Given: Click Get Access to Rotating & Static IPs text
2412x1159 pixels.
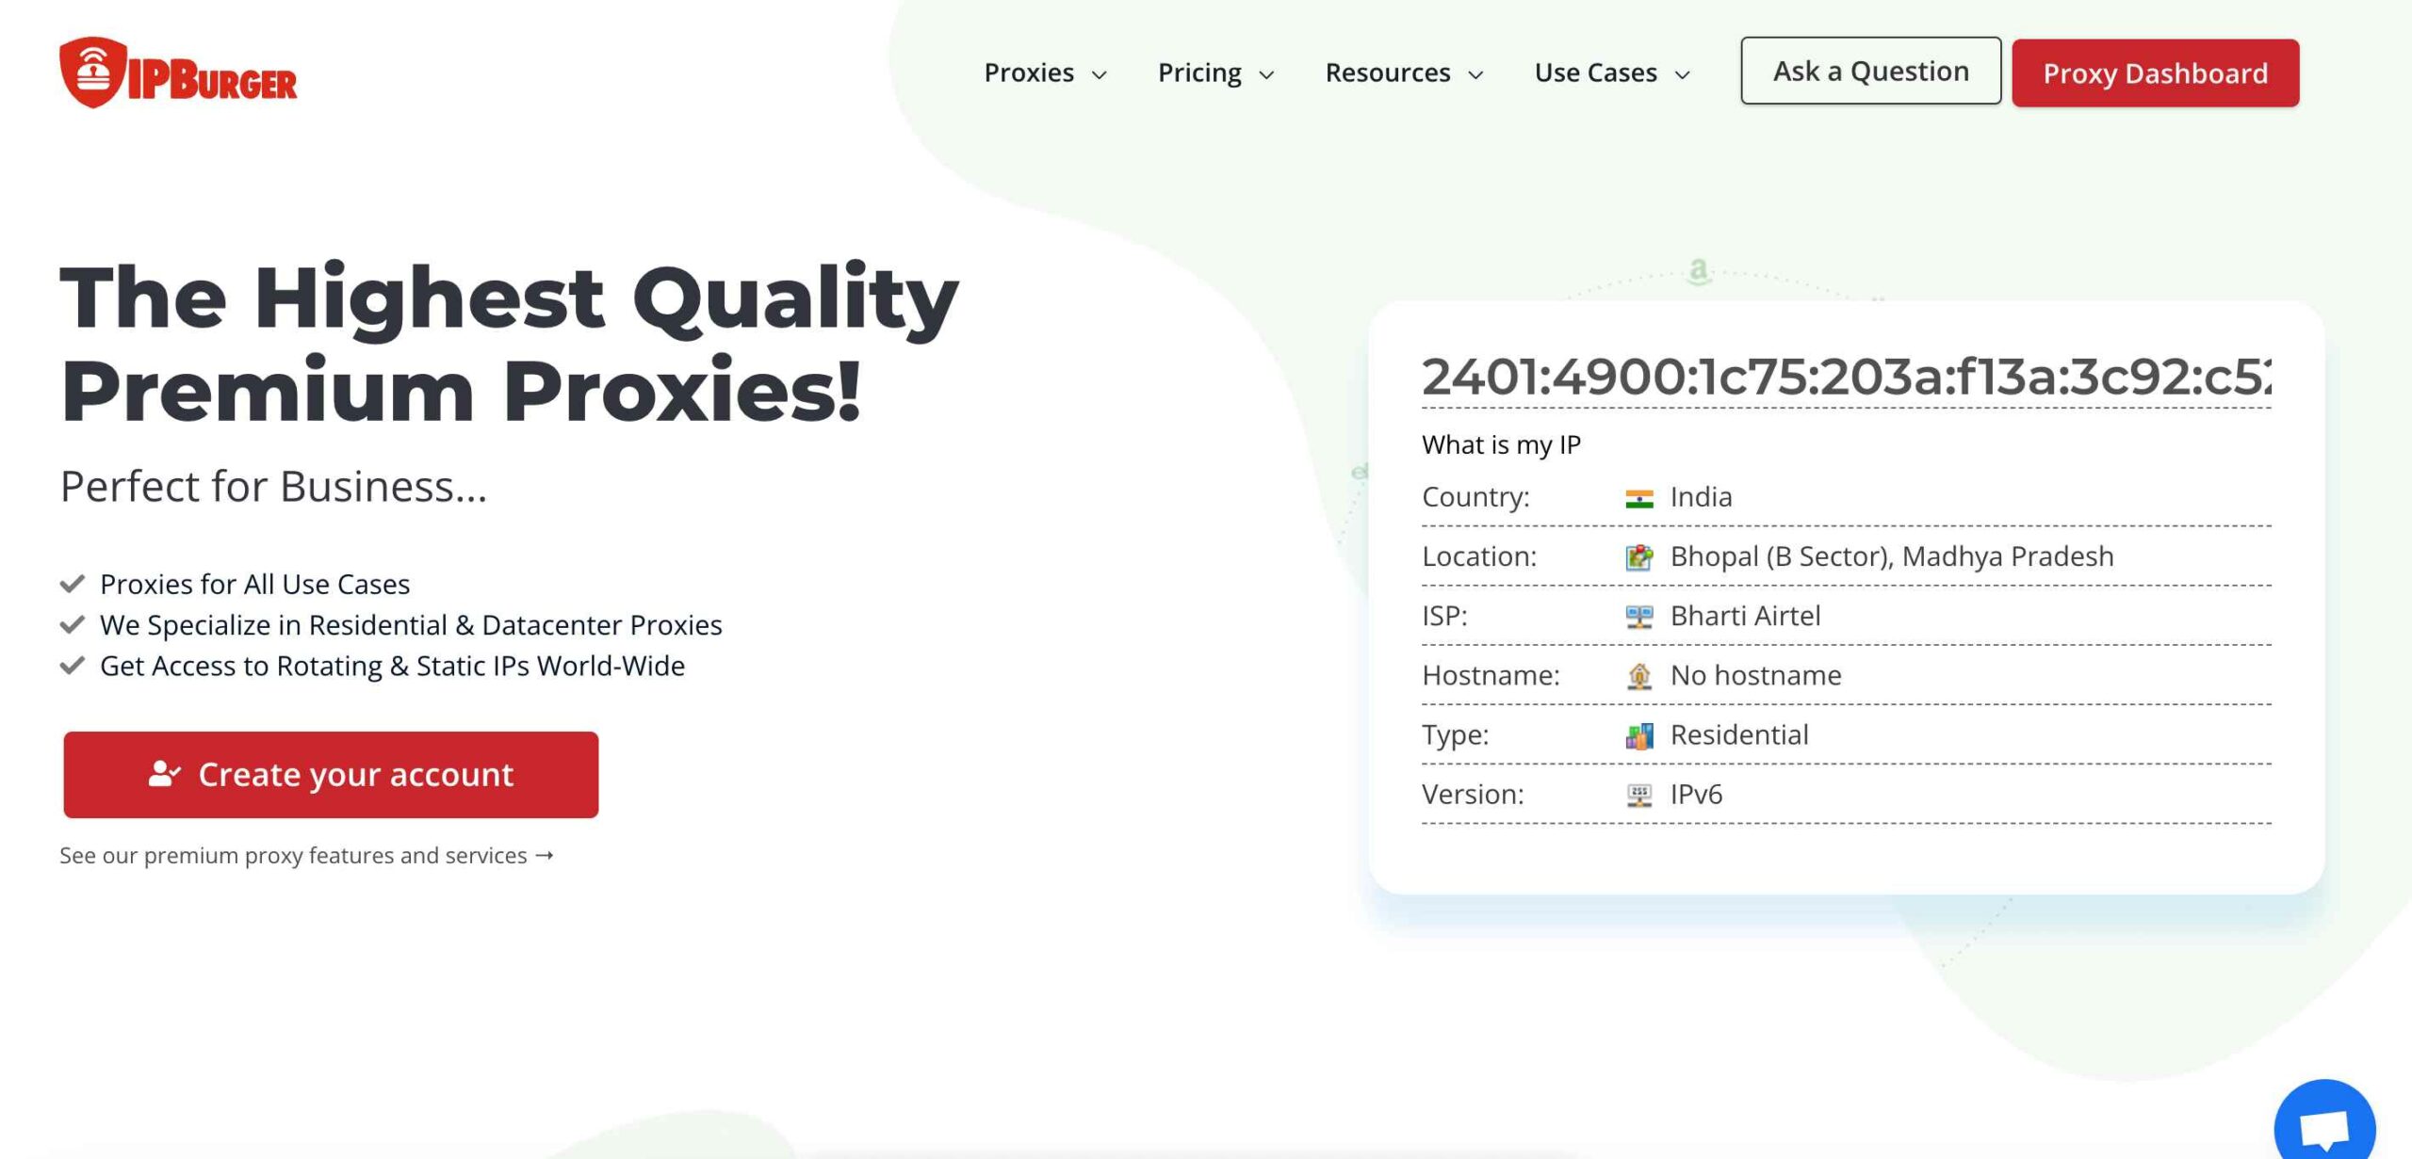Looking at the screenshot, I should point(392,666).
